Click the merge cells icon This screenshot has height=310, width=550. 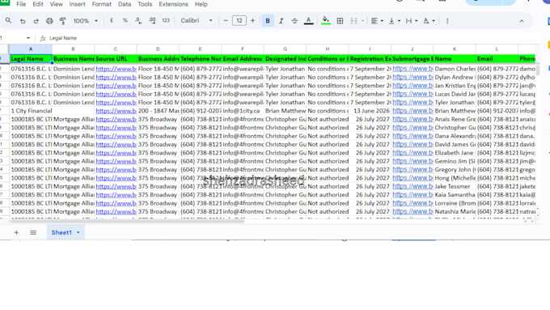click(354, 21)
